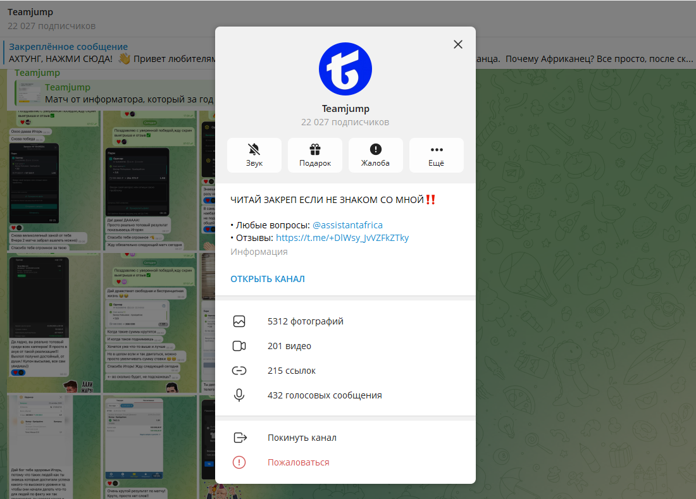Click the link chain icon beside 215 ссылок

(239, 371)
